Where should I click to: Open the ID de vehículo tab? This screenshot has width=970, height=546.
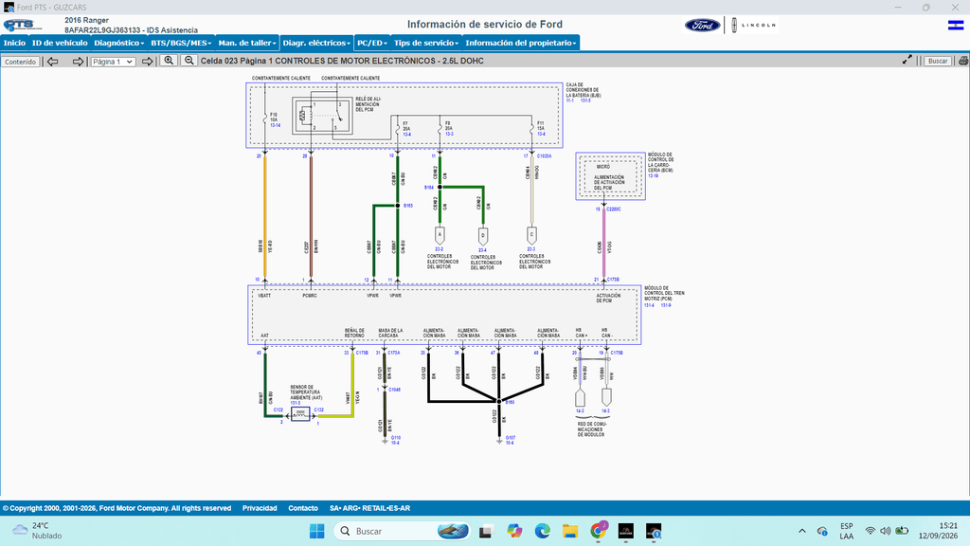[x=60, y=43]
